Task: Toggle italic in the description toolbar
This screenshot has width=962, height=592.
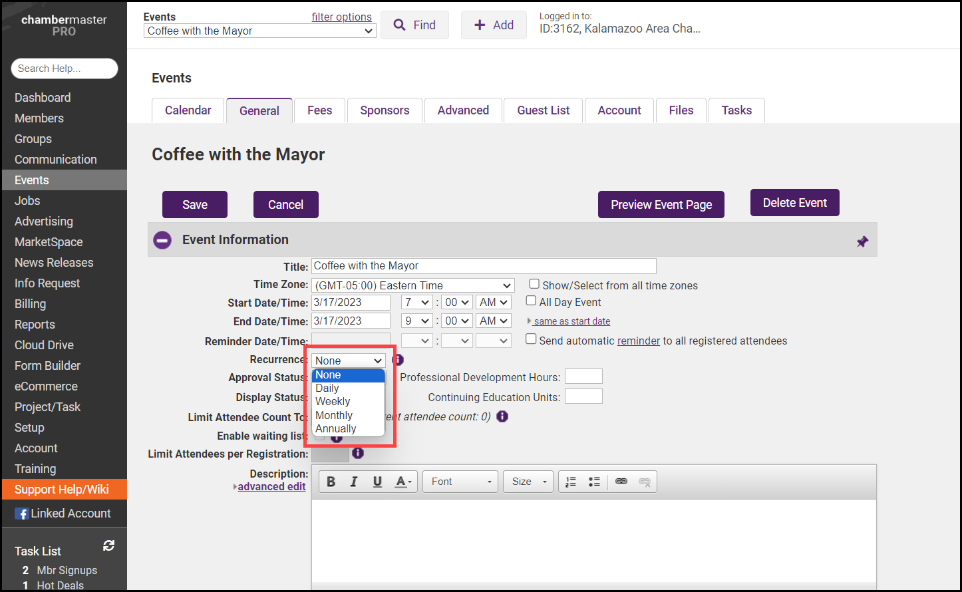Action: click(354, 482)
